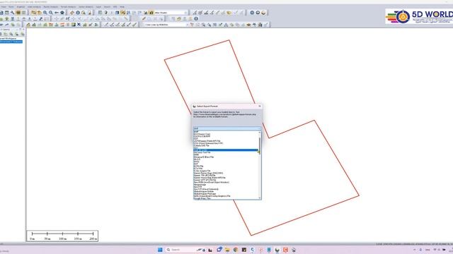The image size is (453, 254).
Task: Choose GeoTIFF (Cloud Optimized) format
Action: 206,189
